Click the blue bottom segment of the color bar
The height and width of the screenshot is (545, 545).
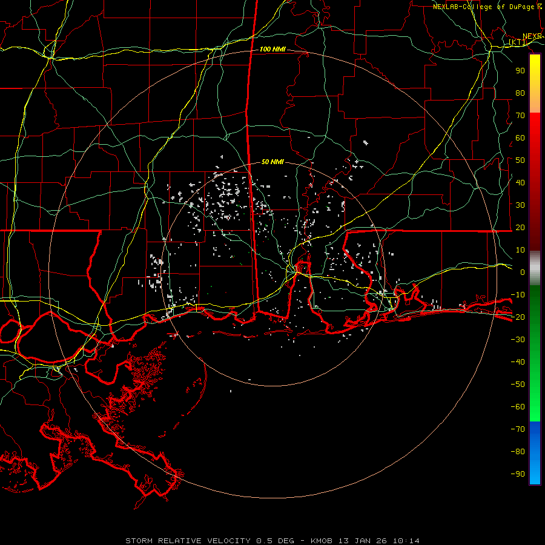(x=535, y=453)
